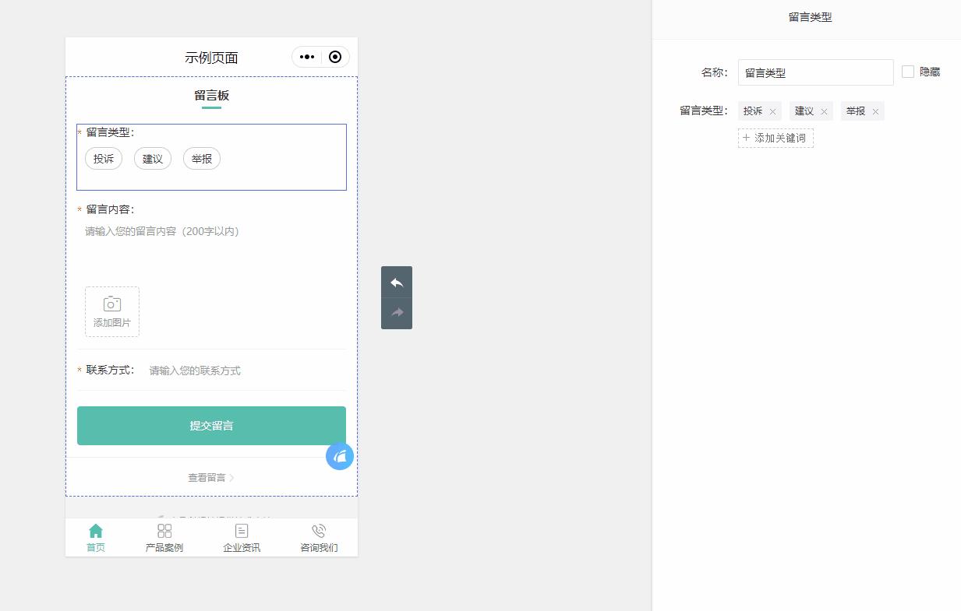Select the 投诉 message type chip
The image size is (961, 611).
coord(104,158)
